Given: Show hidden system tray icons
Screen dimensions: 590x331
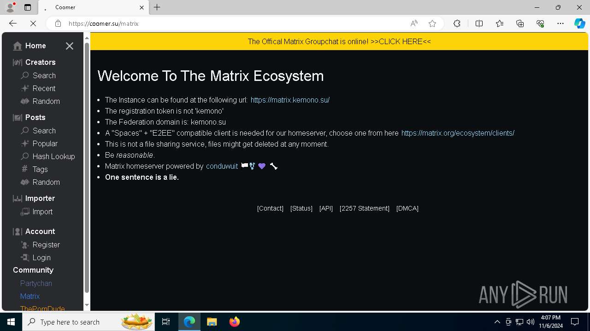Looking at the screenshot, I should tap(497, 322).
